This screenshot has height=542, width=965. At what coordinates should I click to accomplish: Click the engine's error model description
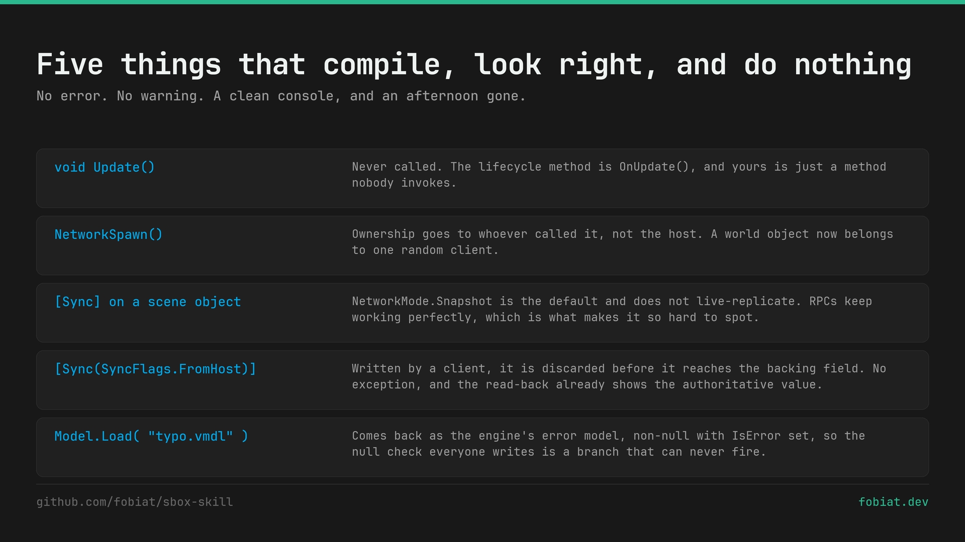click(x=608, y=444)
